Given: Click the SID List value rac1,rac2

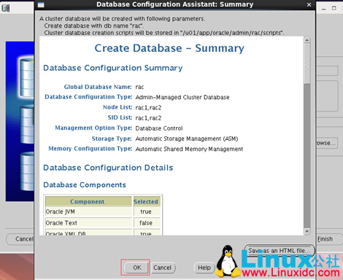Looking at the screenshot, I should pyautogui.click(x=148, y=118).
